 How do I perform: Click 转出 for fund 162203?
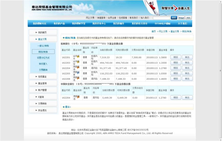pyautogui.click(x=187, y=63)
